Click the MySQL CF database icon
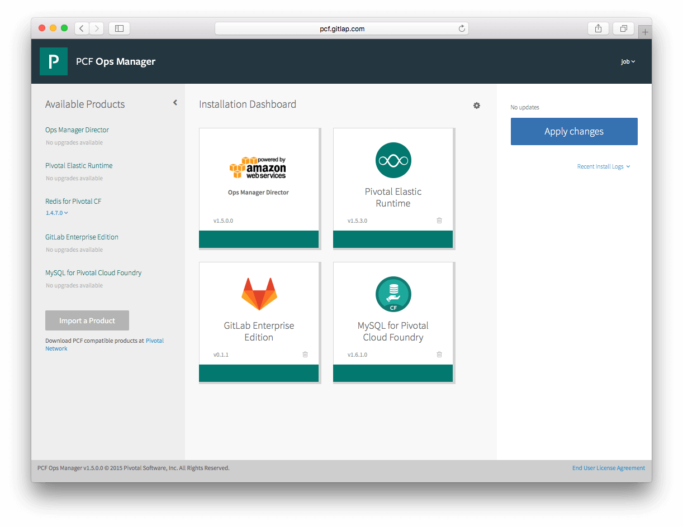This screenshot has height=527, width=683. tap(393, 294)
